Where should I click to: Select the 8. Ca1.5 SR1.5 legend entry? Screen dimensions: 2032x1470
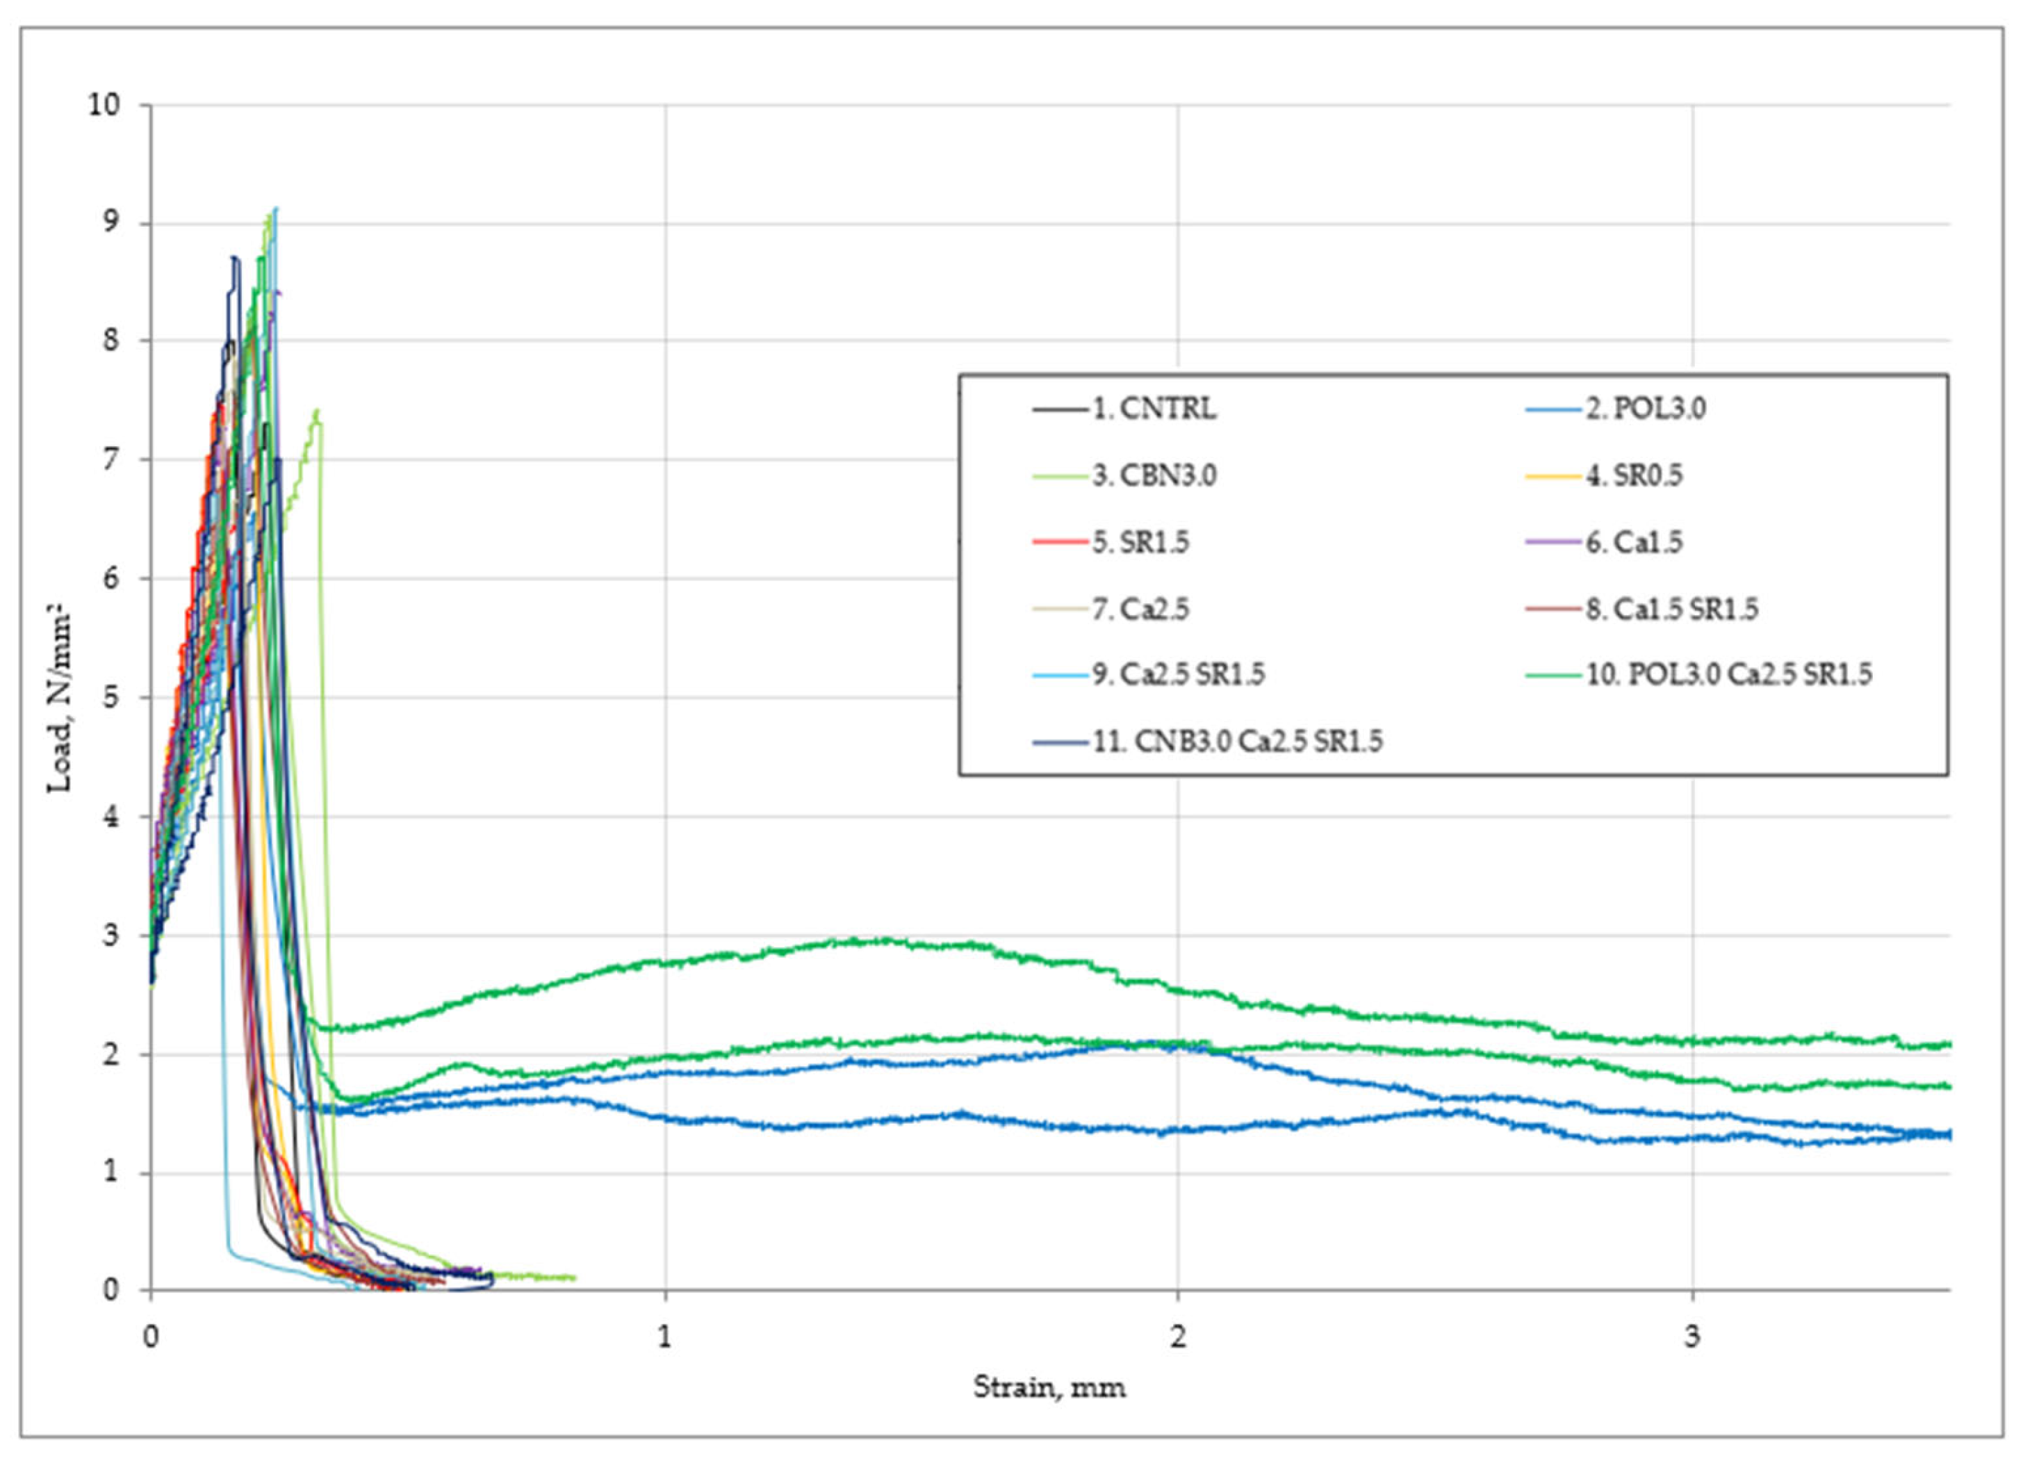tap(1672, 610)
